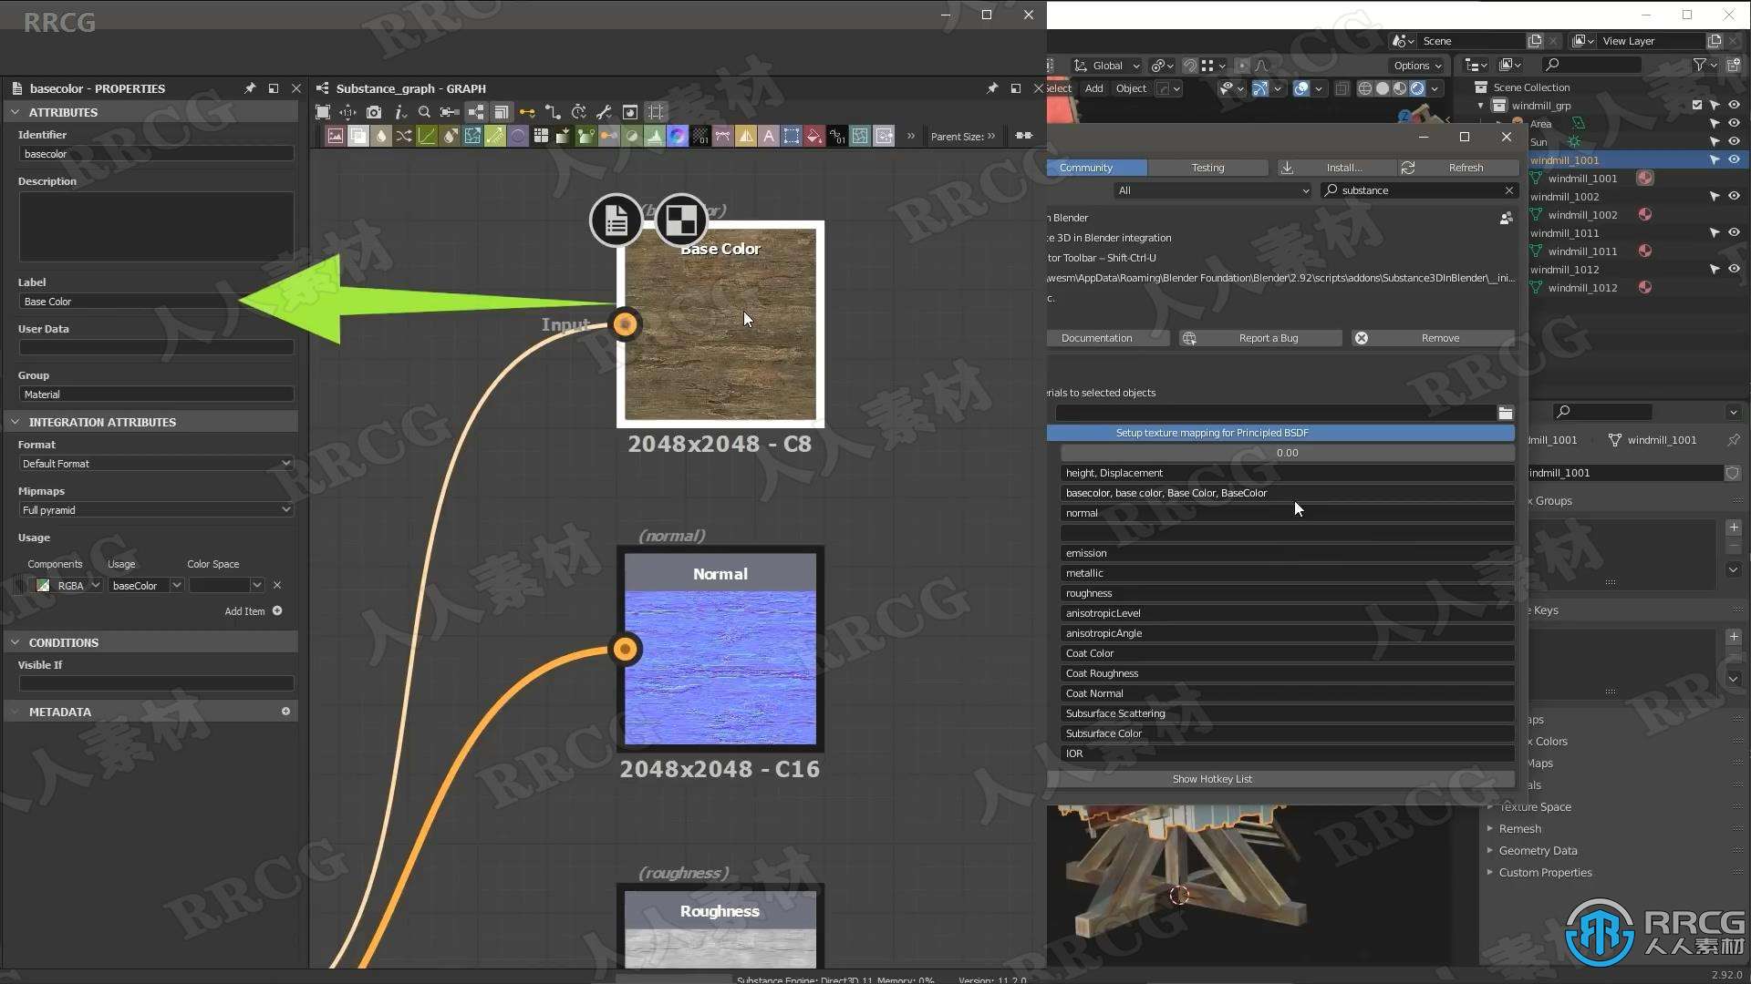1751x984 pixels.
Task: Open the Color Space dropdown in Usage
Action: point(226,585)
